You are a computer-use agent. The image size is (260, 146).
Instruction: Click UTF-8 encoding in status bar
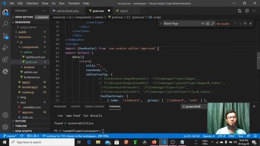221,136
